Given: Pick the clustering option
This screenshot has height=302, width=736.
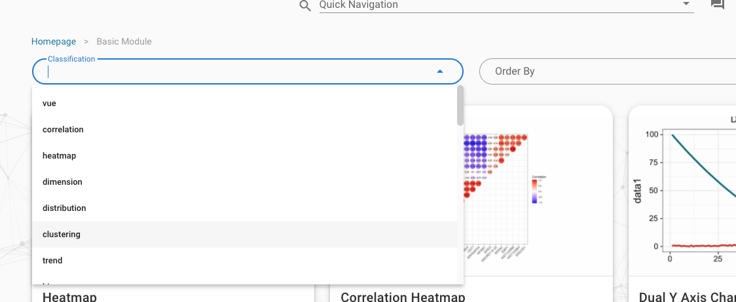Looking at the screenshot, I should pos(62,235).
